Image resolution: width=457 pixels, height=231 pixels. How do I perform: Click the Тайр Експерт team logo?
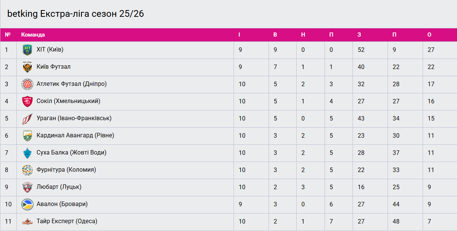point(27,222)
